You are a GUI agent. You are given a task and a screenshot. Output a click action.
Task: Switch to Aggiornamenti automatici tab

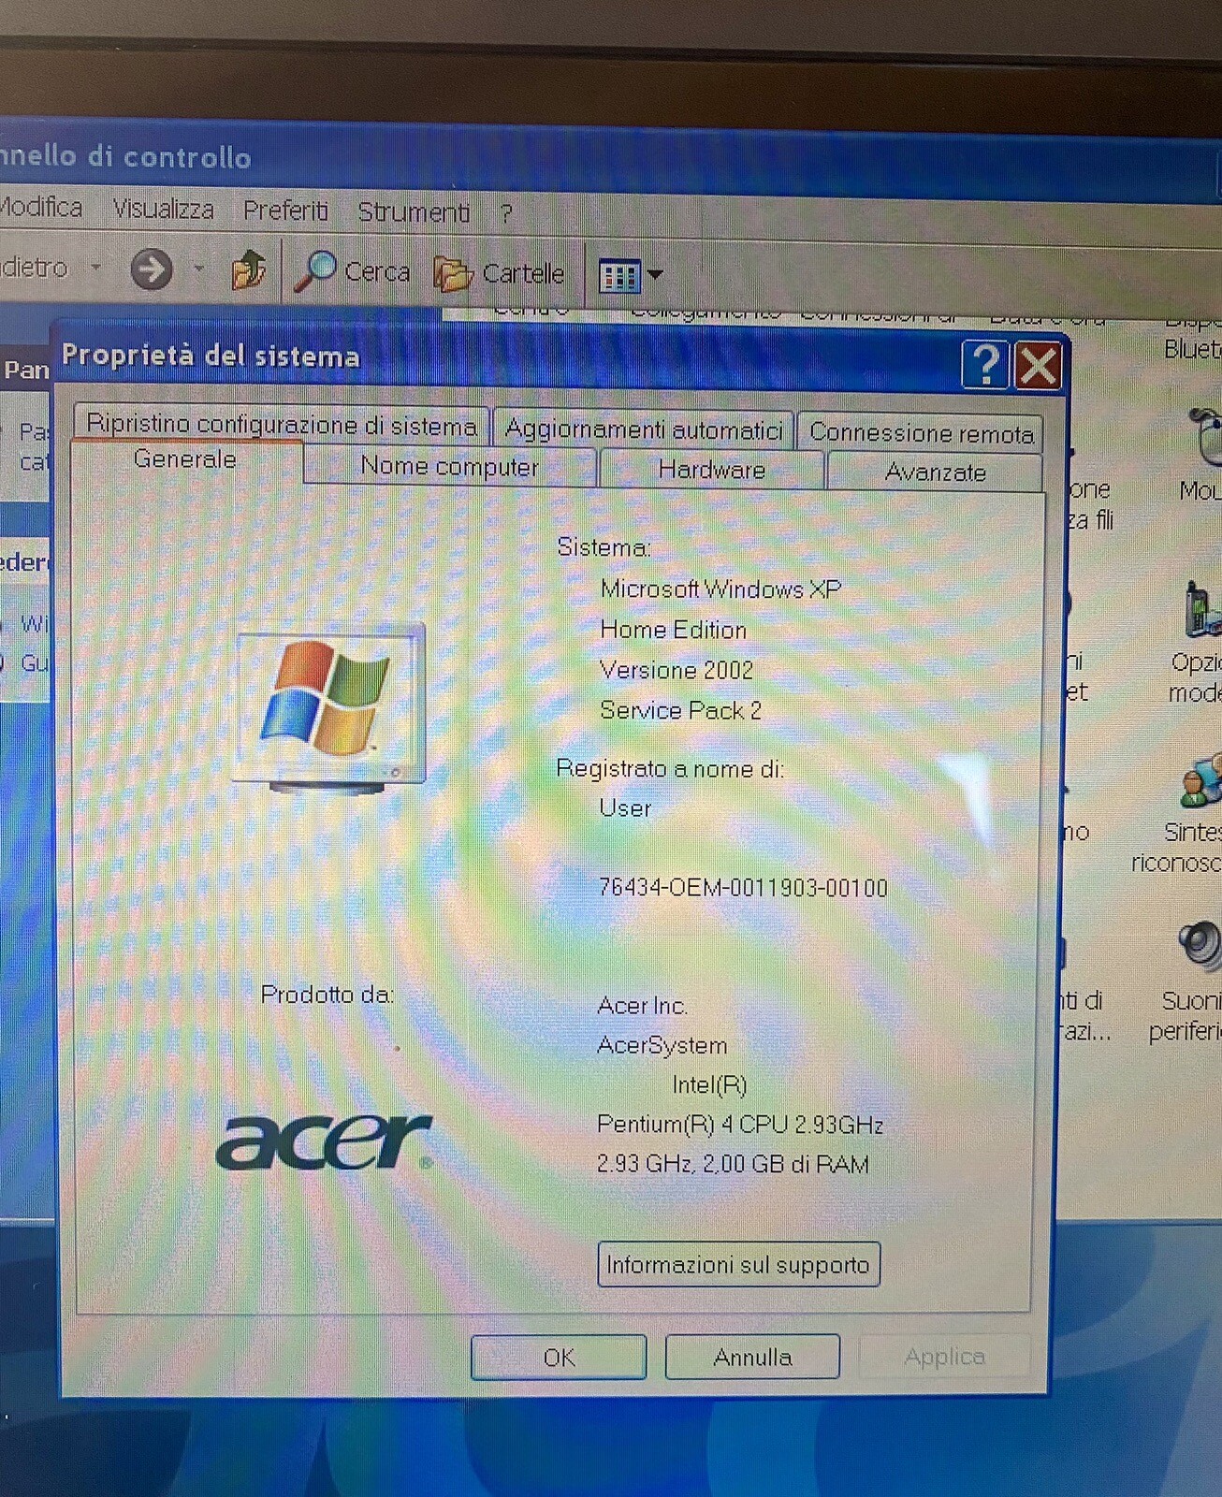(644, 429)
